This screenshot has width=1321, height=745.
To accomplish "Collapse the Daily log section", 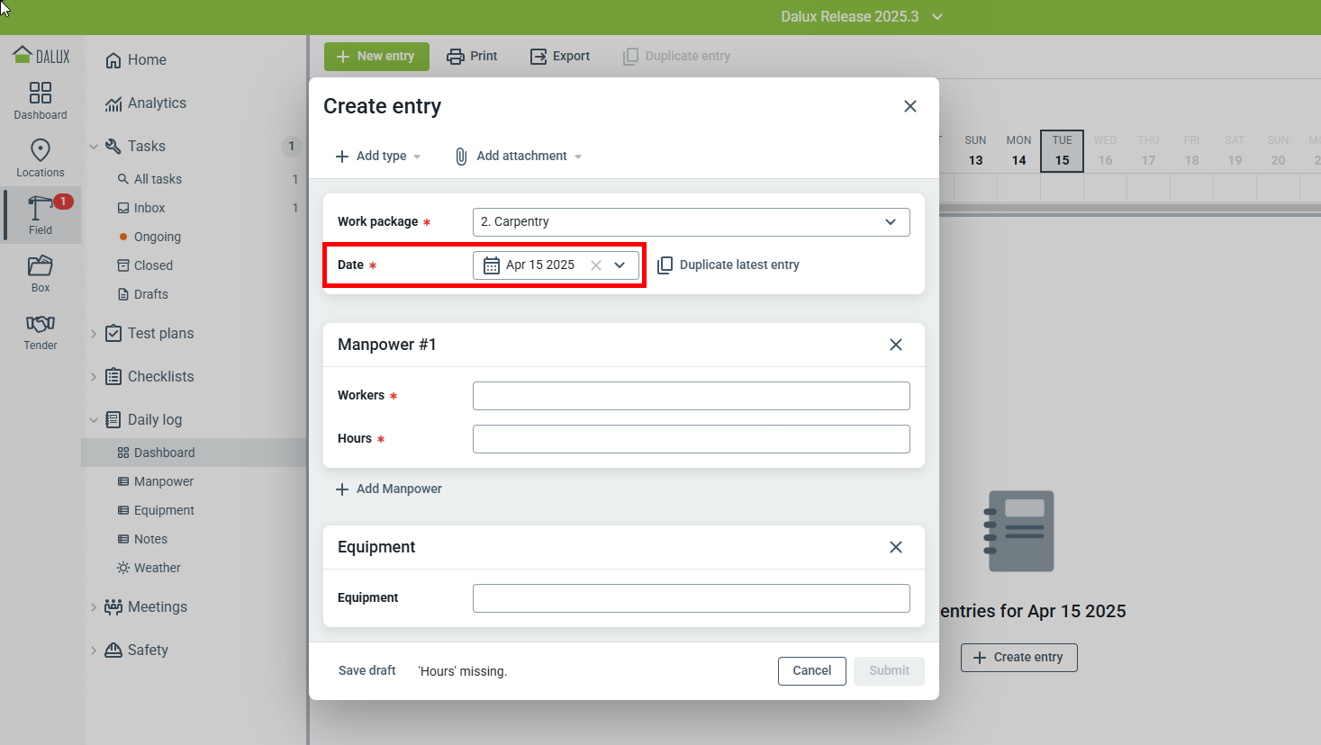I will pyautogui.click(x=94, y=420).
